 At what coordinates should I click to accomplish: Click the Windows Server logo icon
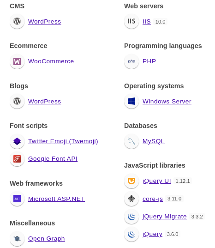[131, 101]
